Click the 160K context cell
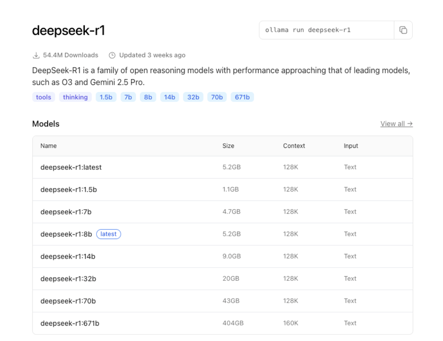 point(290,323)
